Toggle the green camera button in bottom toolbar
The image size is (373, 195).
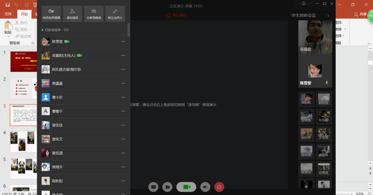point(186,187)
